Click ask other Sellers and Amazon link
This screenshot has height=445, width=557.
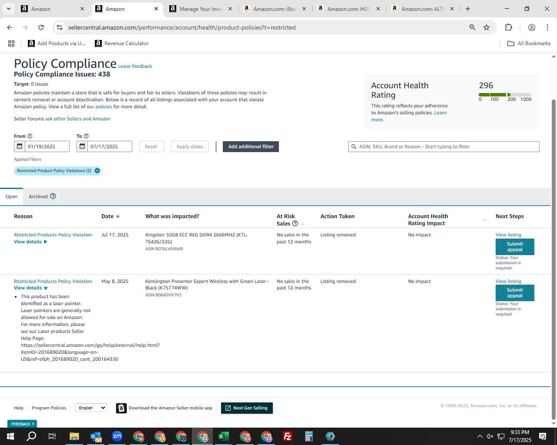(x=78, y=119)
